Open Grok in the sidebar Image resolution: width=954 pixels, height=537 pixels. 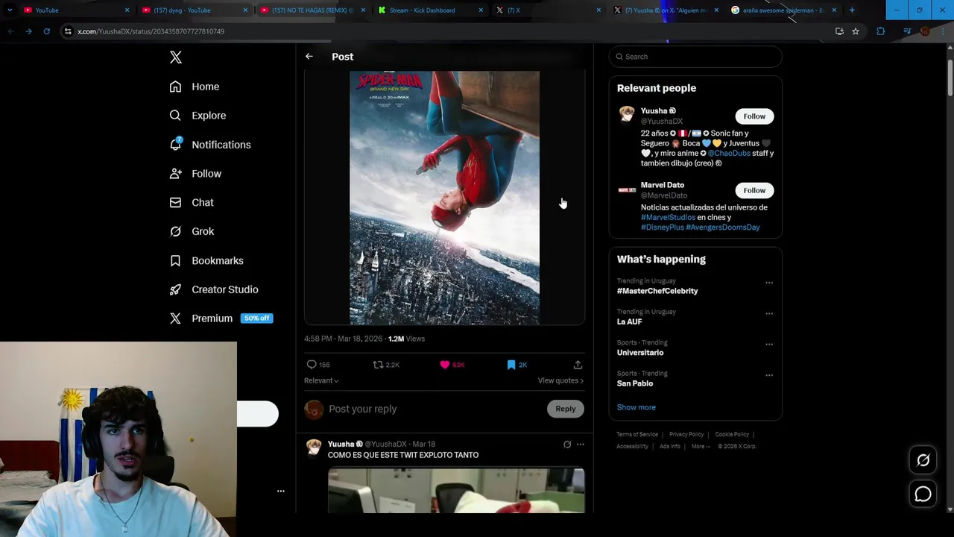pyautogui.click(x=192, y=231)
